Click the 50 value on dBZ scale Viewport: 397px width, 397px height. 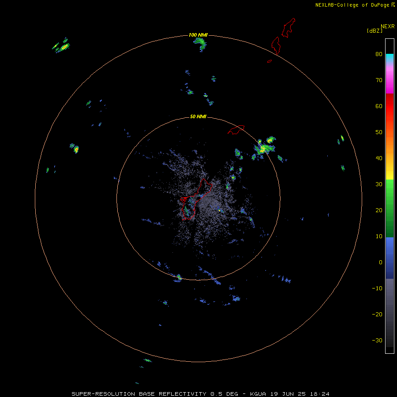point(379,132)
